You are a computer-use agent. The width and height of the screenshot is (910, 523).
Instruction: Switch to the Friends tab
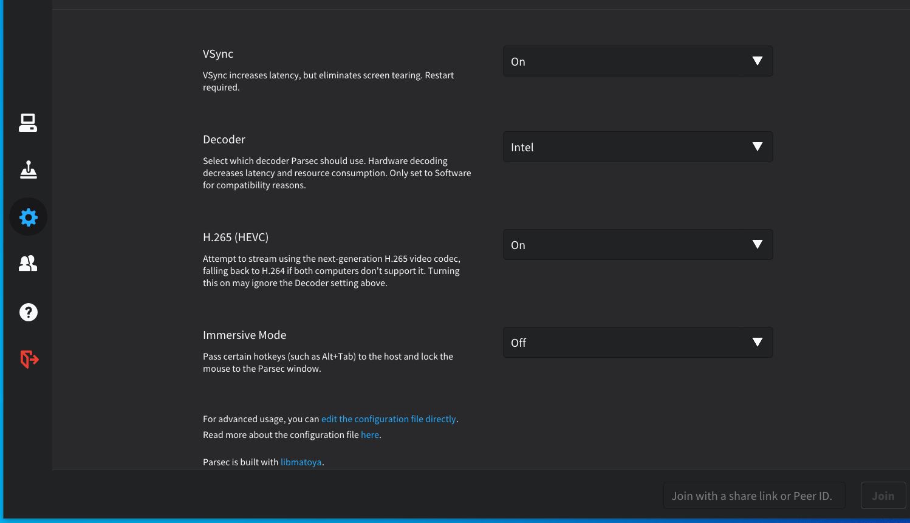(28, 264)
